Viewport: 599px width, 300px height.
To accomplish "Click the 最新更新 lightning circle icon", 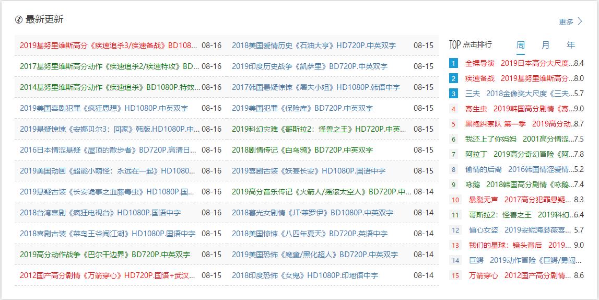I will click(19, 20).
